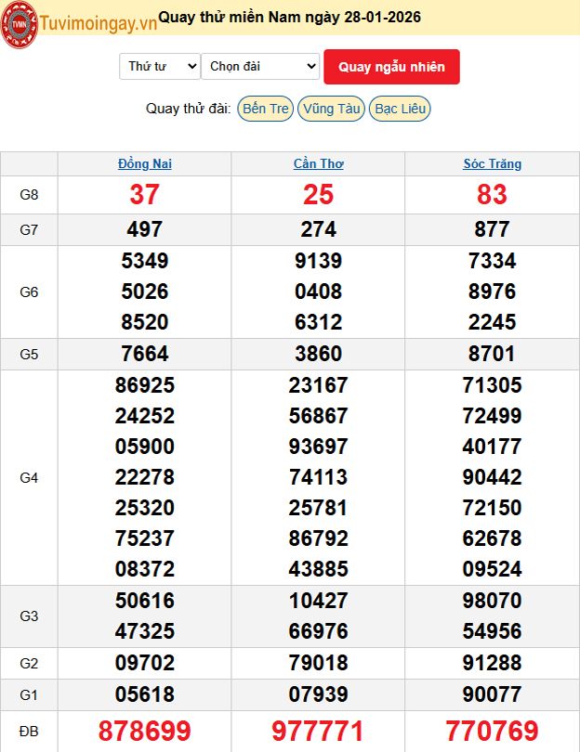The height and width of the screenshot is (752, 580).
Task: Select Sóc Trăng special prize 770769
Action: pos(492,731)
